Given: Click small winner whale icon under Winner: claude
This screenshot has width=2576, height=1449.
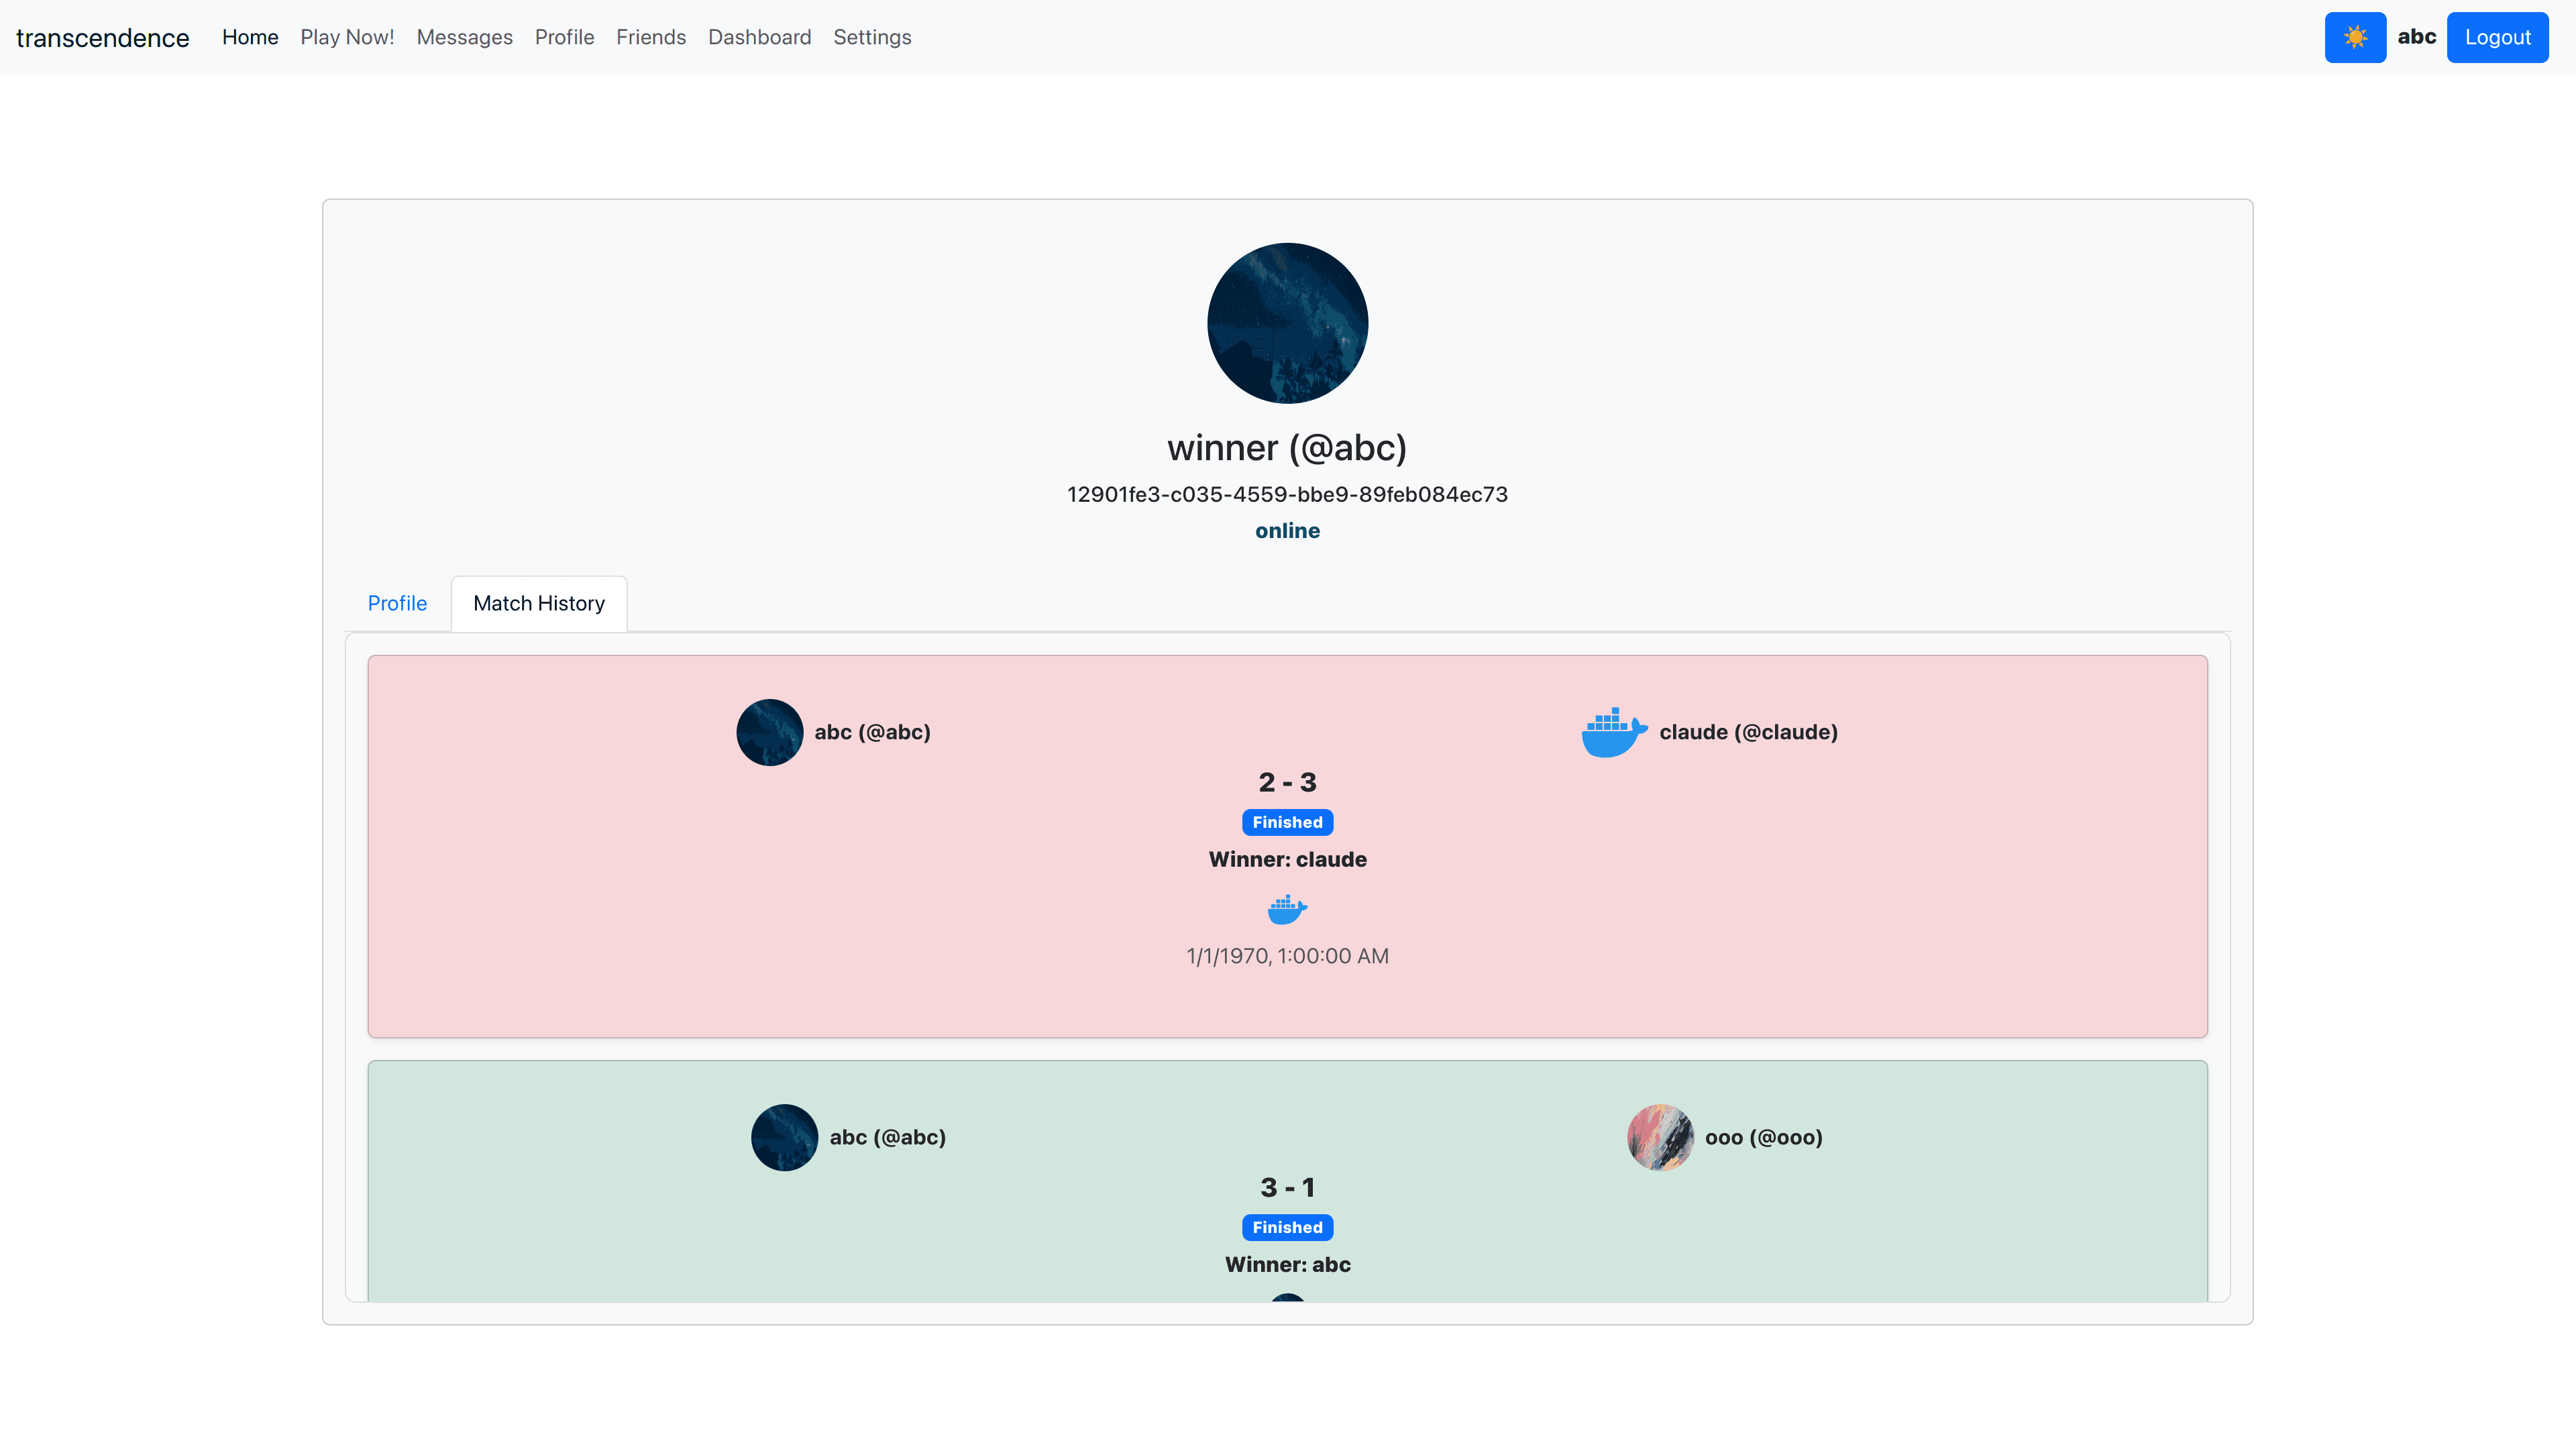Looking at the screenshot, I should click(x=1287, y=910).
